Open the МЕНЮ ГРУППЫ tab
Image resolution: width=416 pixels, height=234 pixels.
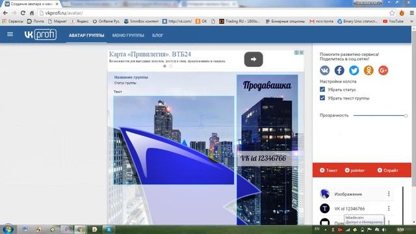(128, 35)
